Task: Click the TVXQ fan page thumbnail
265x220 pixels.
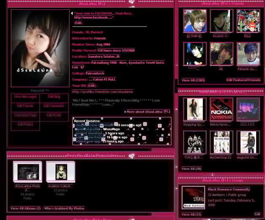Action: [x=195, y=142]
